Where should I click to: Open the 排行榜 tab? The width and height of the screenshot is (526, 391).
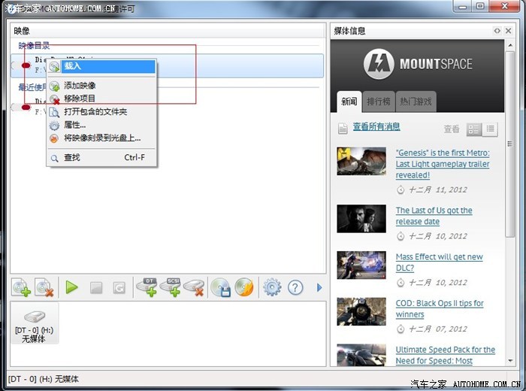(378, 102)
